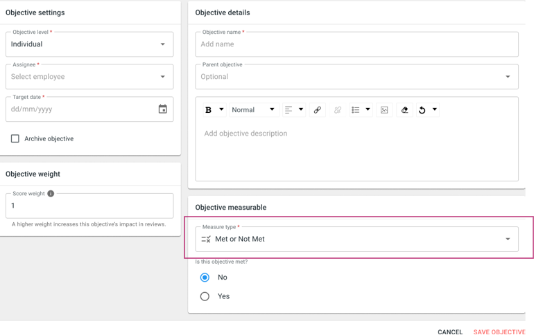Screen dimensions: 534x335
Task: Insert an image into the description
Action: click(x=384, y=110)
